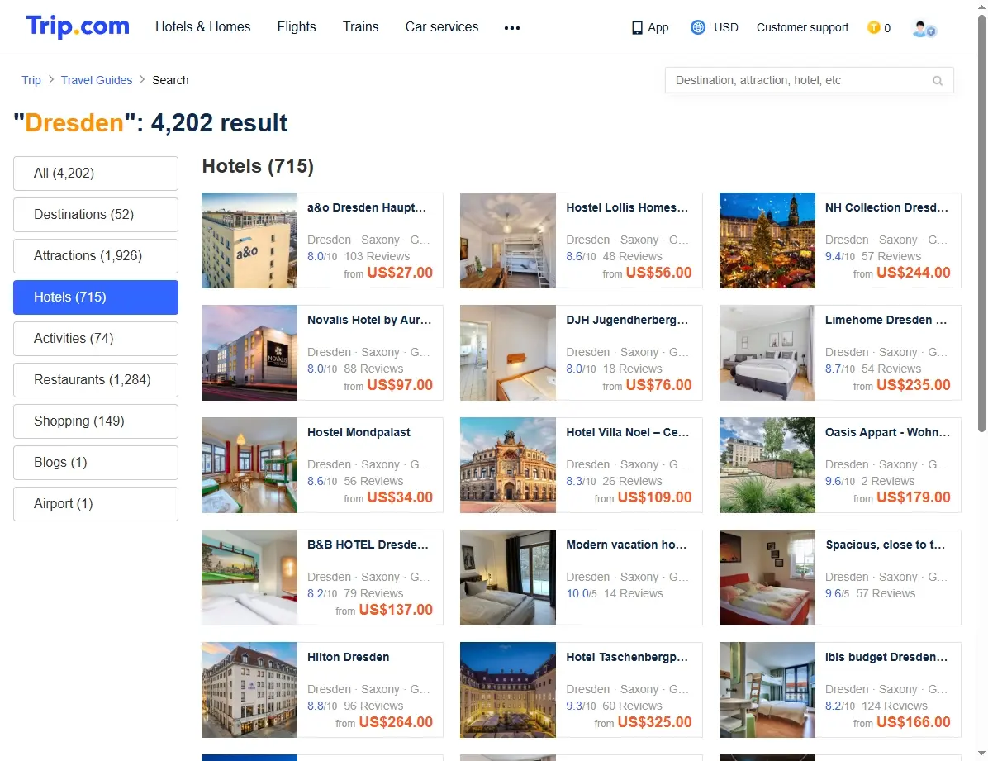Open Hilton Dresden photo

pos(249,690)
